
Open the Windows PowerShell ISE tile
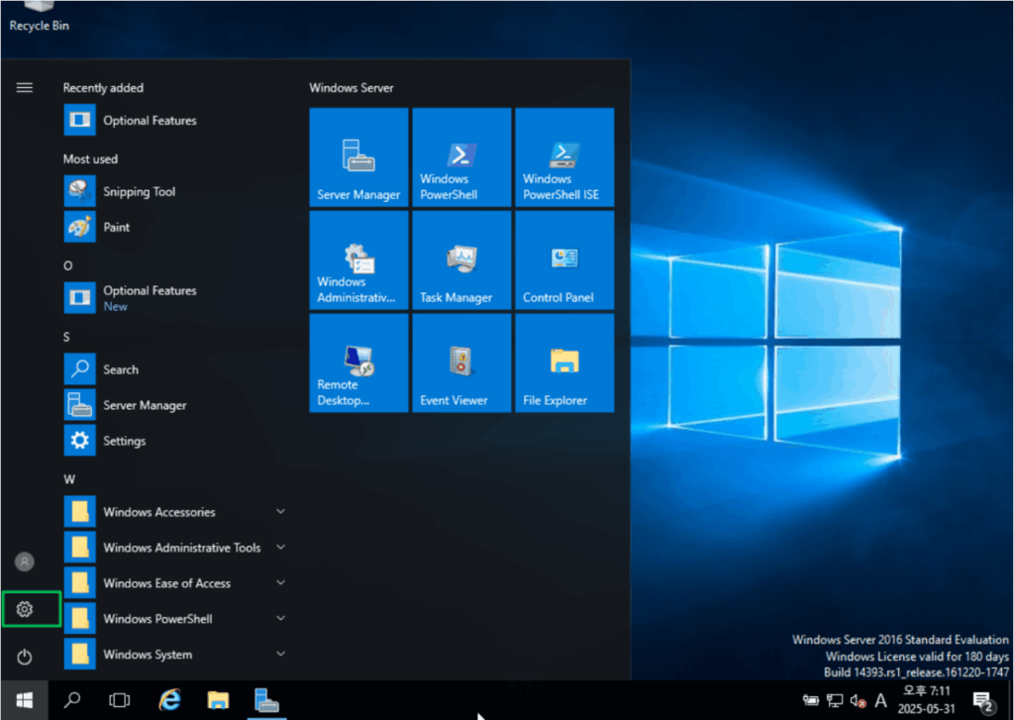564,156
